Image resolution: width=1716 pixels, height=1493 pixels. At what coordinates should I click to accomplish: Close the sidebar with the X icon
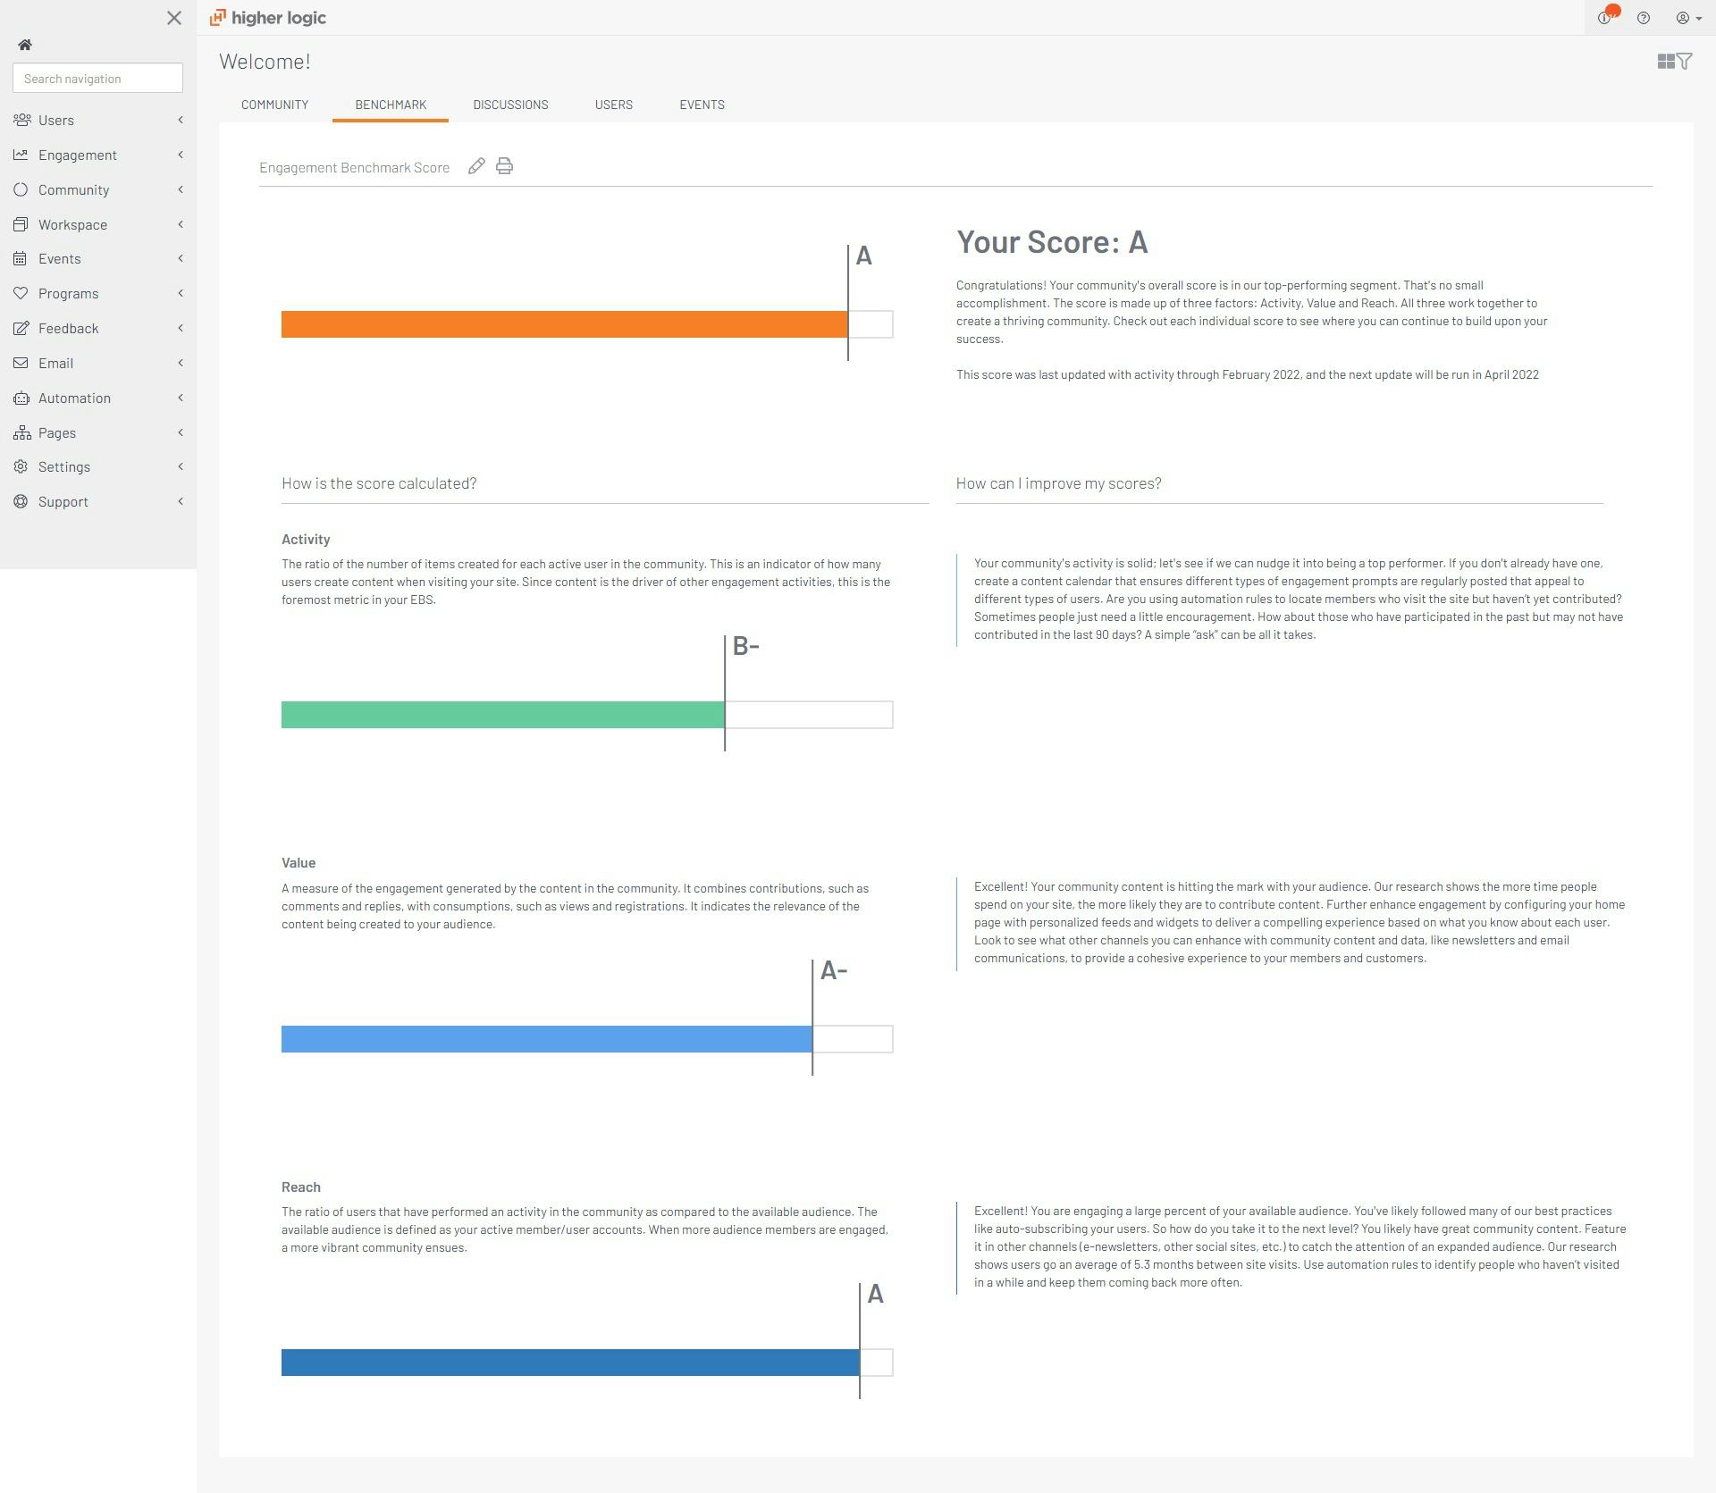[173, 18]
